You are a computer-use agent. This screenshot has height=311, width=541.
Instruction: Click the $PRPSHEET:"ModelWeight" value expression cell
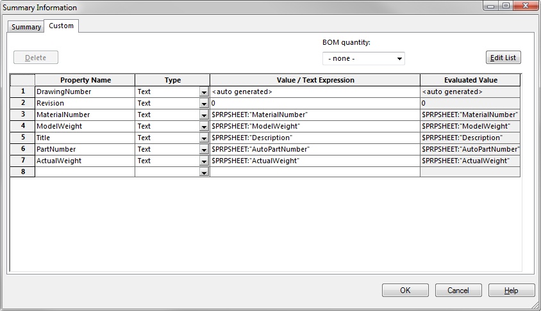click(x=315, y=126)
